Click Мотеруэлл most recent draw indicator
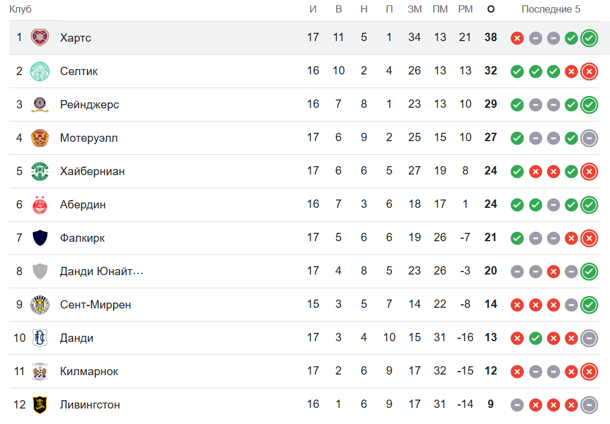Viewport: 610px width, 424px height. pyautogui.click(x=589, y=138)
